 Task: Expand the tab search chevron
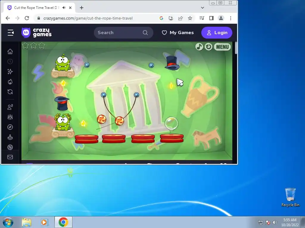(203, 8)
